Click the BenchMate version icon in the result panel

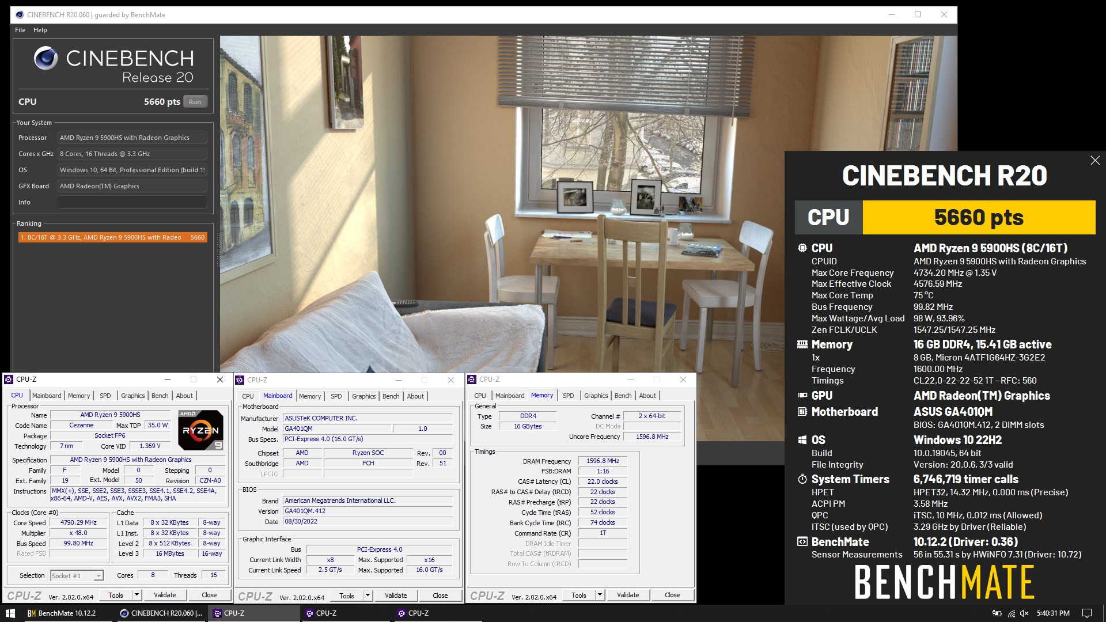(802, 542)
